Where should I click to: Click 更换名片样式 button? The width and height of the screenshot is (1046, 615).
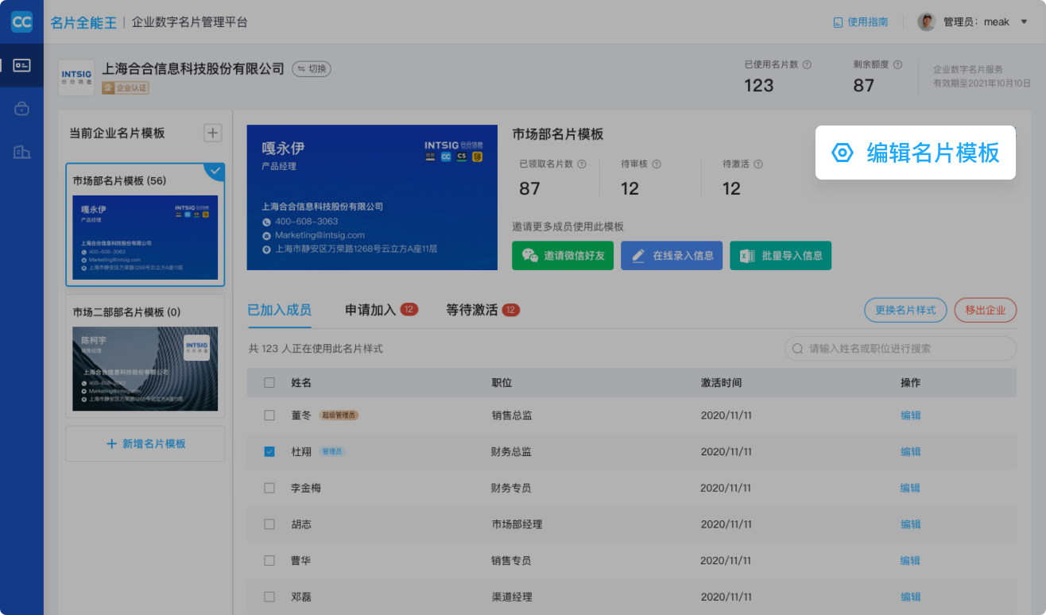pos(905,310)
